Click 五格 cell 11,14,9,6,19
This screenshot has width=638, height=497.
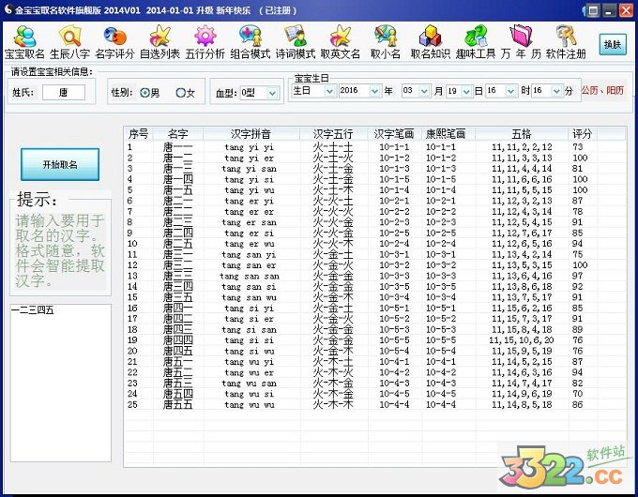coord(522,394)
